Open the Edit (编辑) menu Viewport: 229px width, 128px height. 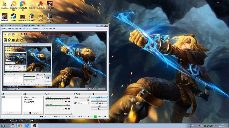(x=11, y=28)
